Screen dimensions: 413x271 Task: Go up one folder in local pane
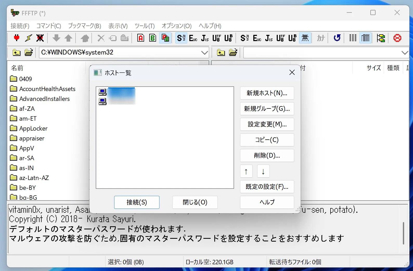click(16, 53)
